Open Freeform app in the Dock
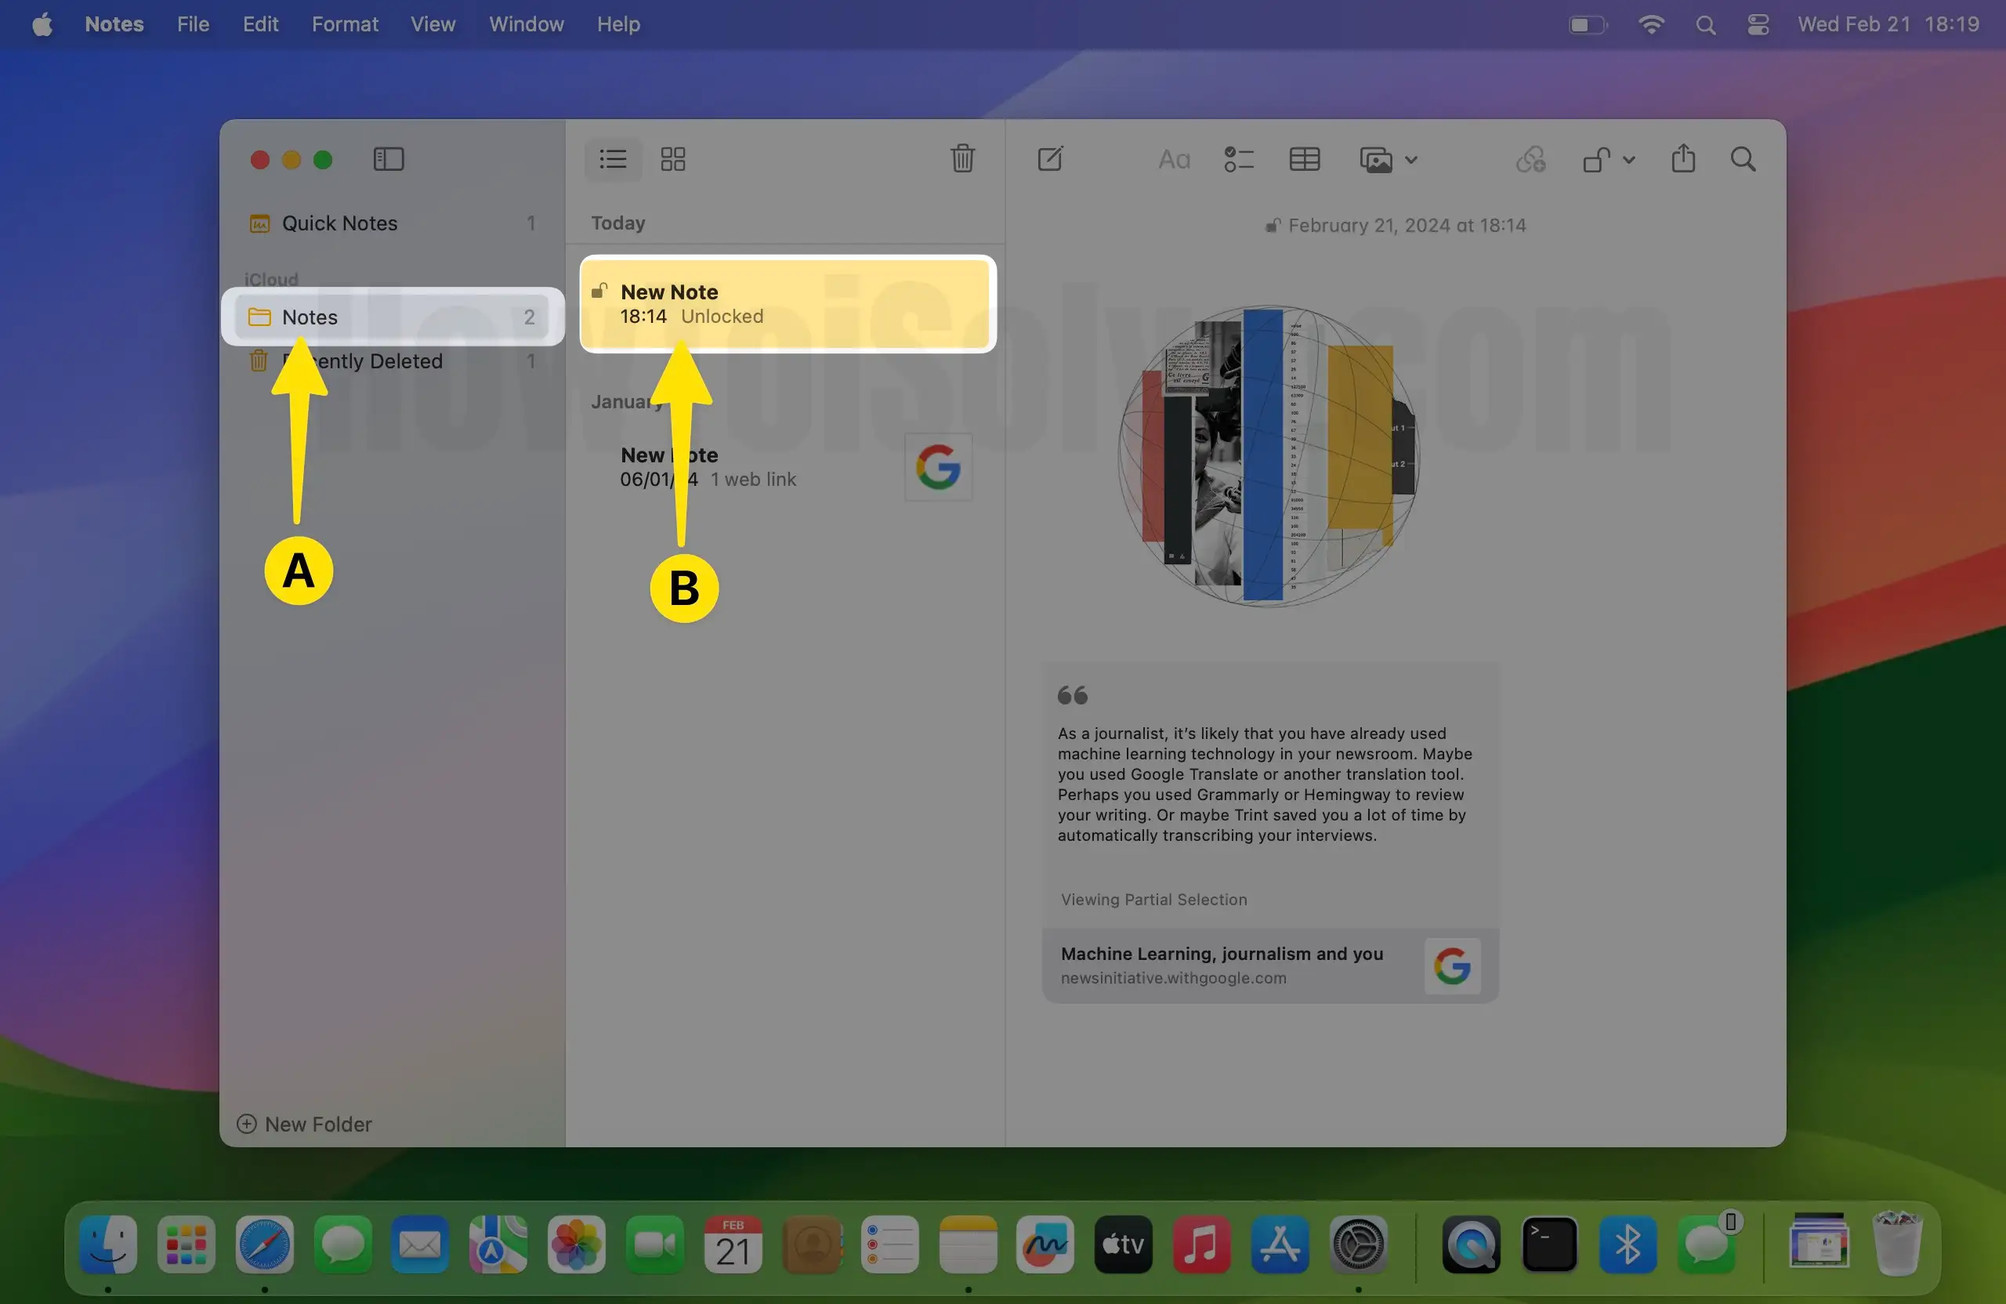2006x1304 pixels. coord(1045,1244)
